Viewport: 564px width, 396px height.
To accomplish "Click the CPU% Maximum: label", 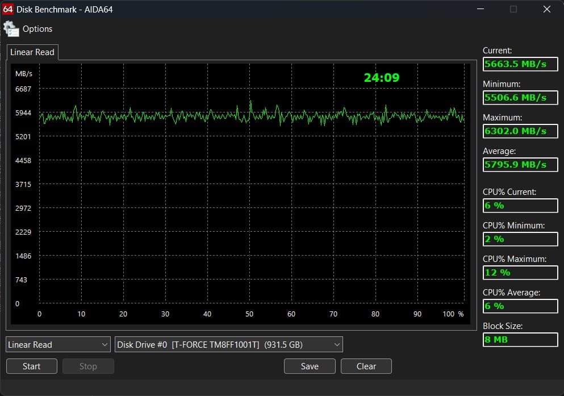I will click(515, 259).
